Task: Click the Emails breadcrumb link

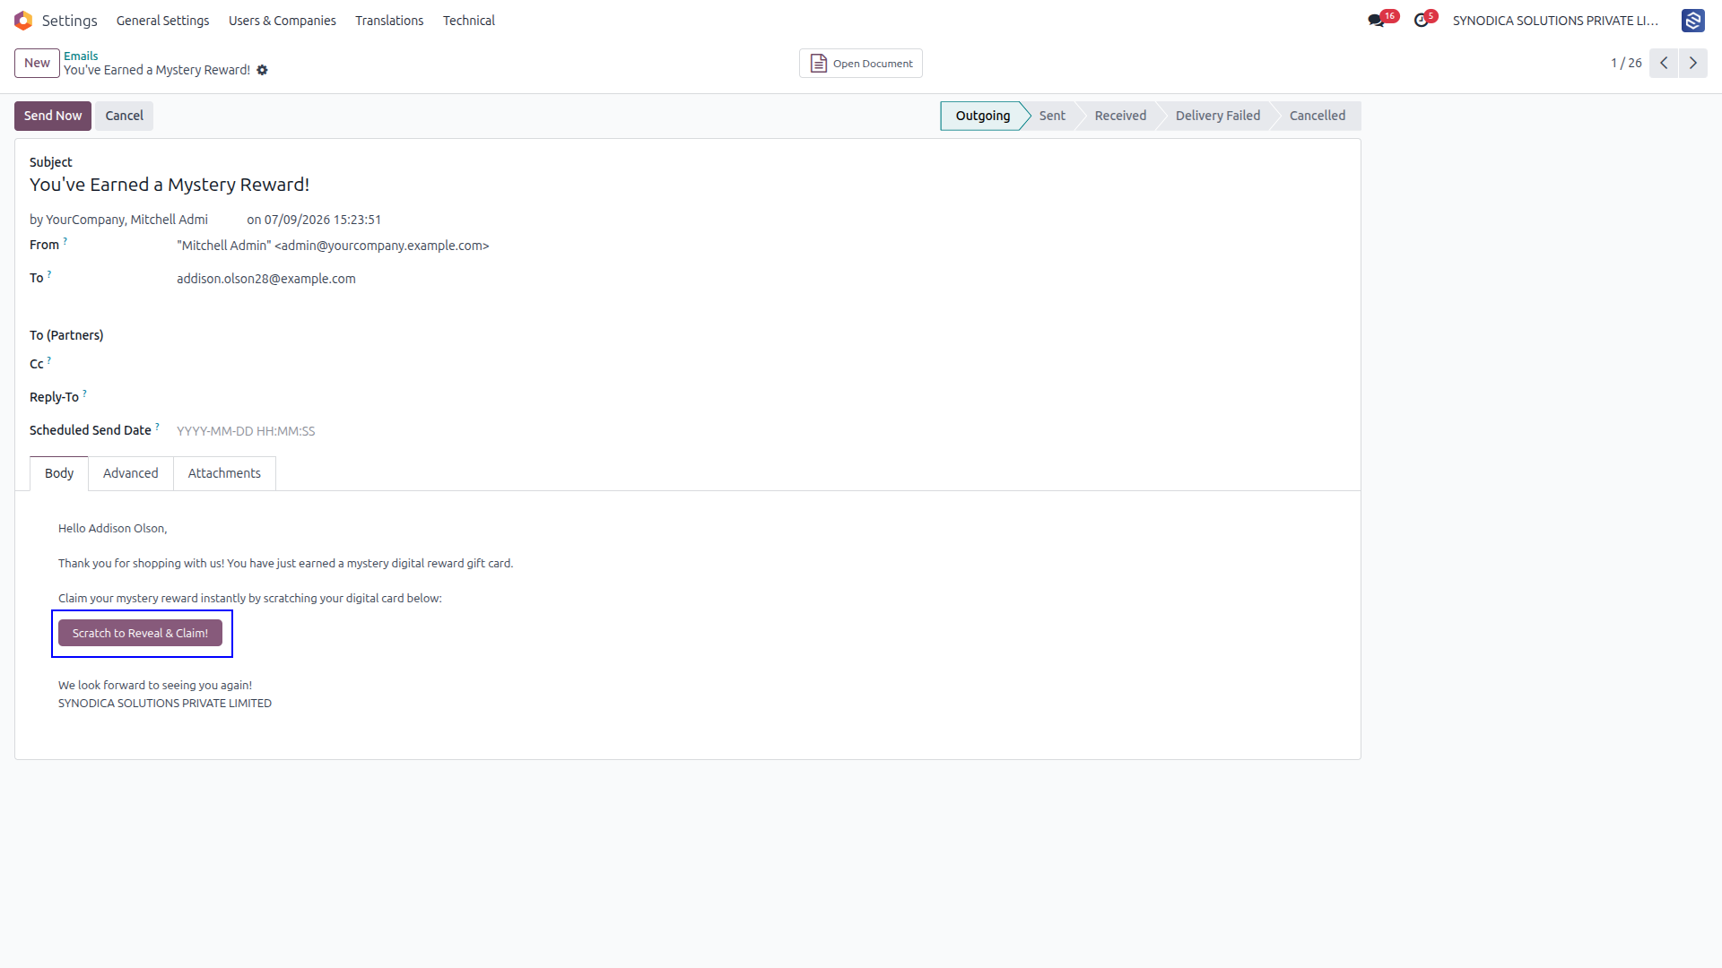Action: [81, 56]
